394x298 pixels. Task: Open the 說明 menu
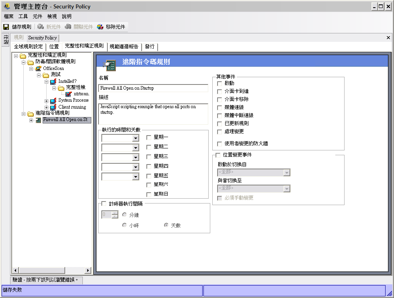pos(67,16)
